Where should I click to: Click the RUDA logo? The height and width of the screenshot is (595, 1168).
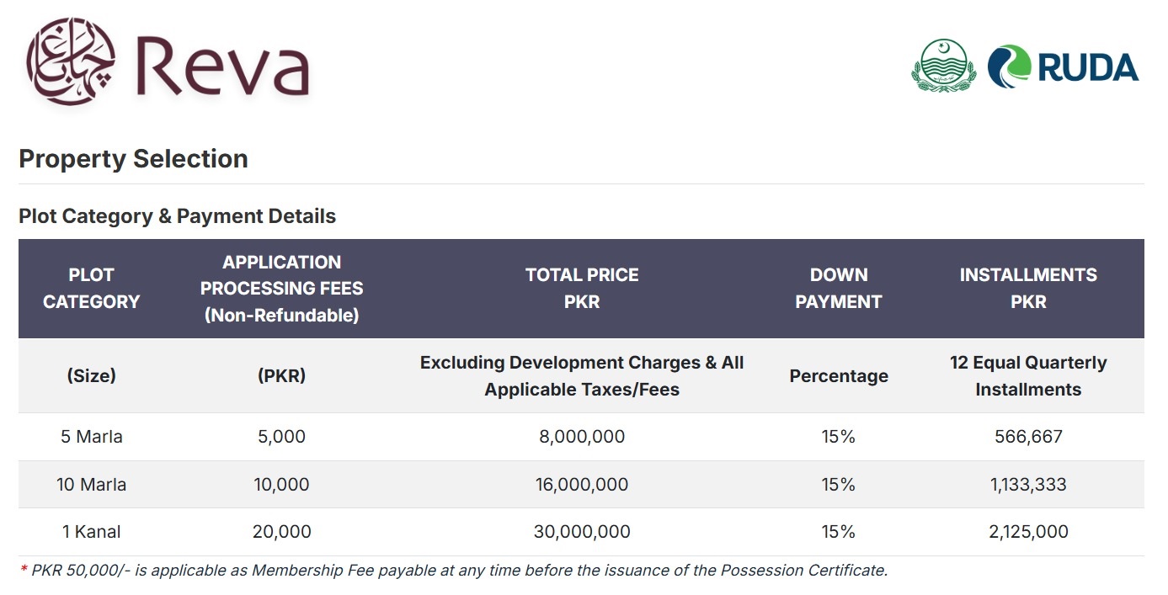tap(1064, 66)
